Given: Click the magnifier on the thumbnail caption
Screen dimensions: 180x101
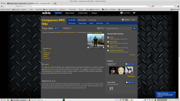Looking at the screenshot, I should tap(103, 47).
